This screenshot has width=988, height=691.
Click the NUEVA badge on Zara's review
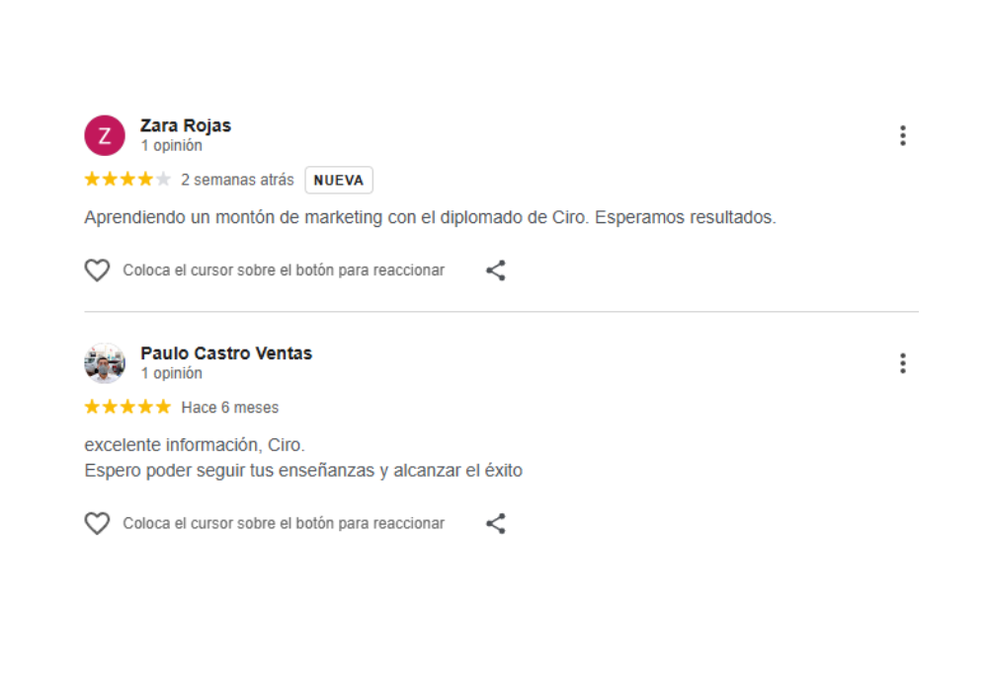(x=339, y=180)
